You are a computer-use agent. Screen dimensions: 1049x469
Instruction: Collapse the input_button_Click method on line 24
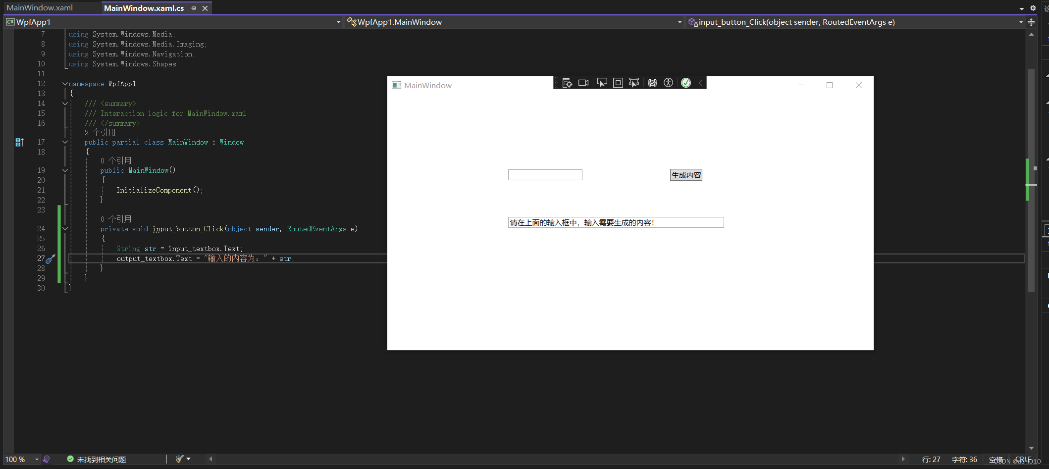click(65, 229)
